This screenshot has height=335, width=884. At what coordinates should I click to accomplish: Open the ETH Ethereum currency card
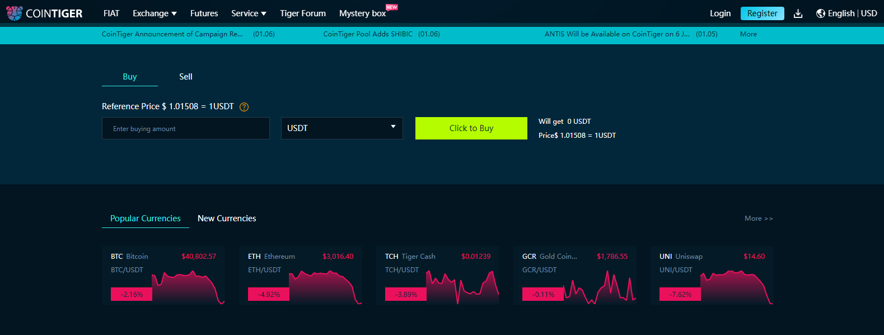pos(301,275)
